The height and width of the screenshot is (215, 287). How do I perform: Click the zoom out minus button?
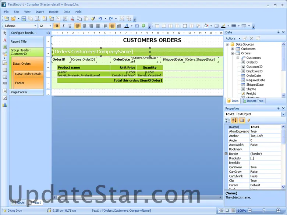pos(250,211)
